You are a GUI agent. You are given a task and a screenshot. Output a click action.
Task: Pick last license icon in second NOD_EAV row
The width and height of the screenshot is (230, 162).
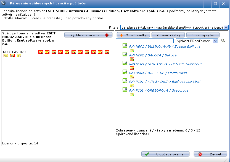19,56
